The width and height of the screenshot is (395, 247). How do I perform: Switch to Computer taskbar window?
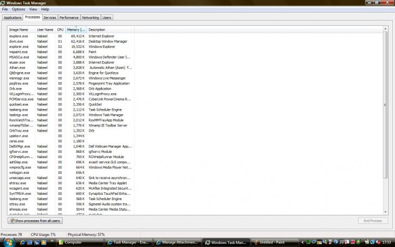80,242
